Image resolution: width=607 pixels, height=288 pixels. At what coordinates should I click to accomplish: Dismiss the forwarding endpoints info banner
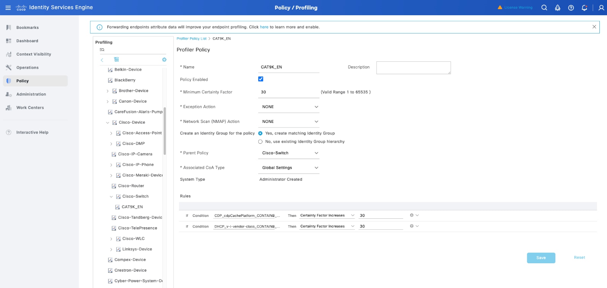[594, 27]
